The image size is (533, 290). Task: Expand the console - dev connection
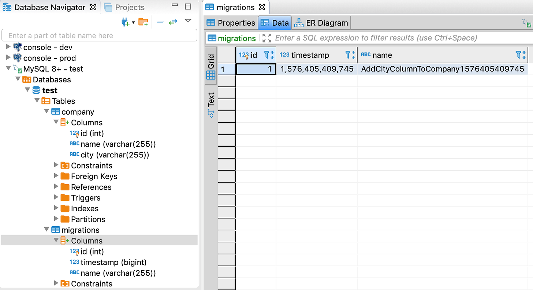[8, 47]
